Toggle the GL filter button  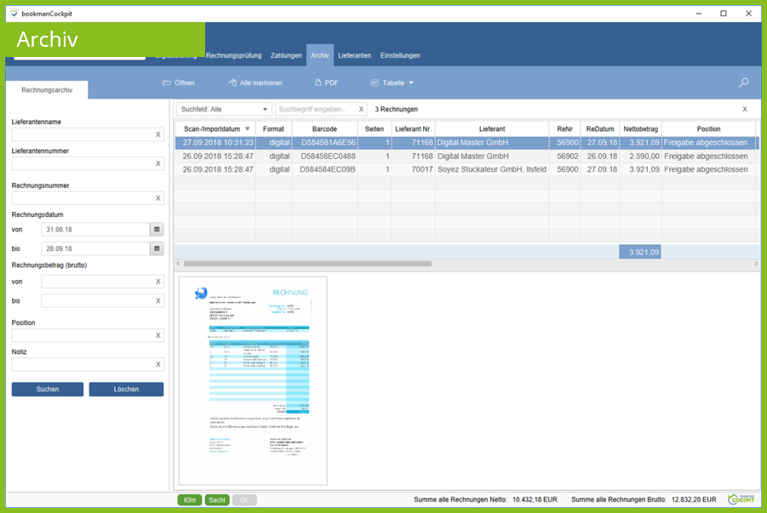(x=244, y=500)
